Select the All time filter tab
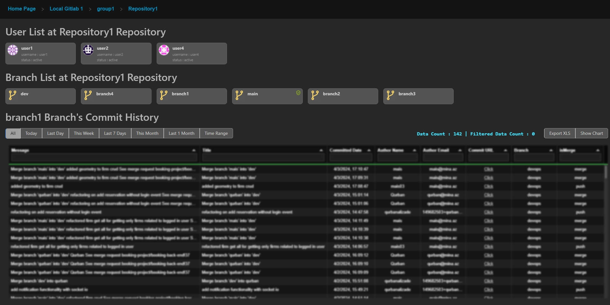This screenshot has height=305, width=610. (x=13, y=133)
